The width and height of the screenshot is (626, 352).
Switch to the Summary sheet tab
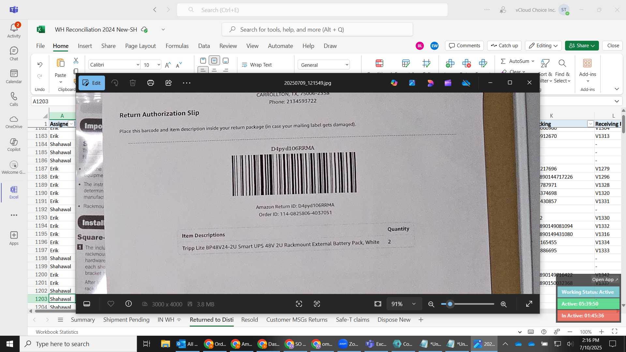coord(83,320)
